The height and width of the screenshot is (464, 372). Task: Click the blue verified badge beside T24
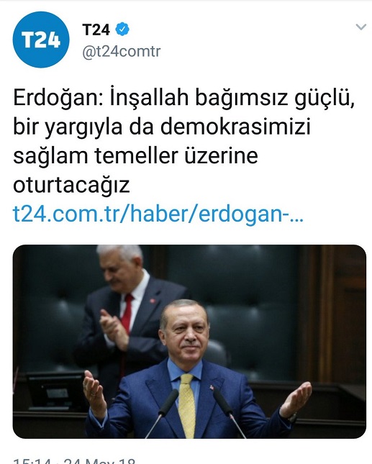click(x=122, y=29)
